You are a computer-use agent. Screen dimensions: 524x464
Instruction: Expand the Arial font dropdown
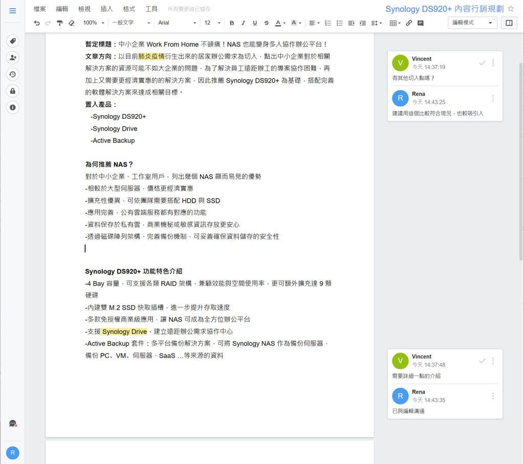point(177,23)
